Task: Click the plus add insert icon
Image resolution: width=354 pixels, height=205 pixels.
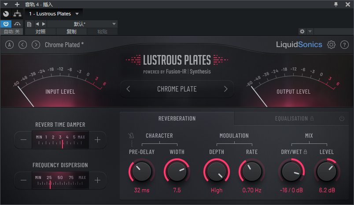Action: coord(17,4)
